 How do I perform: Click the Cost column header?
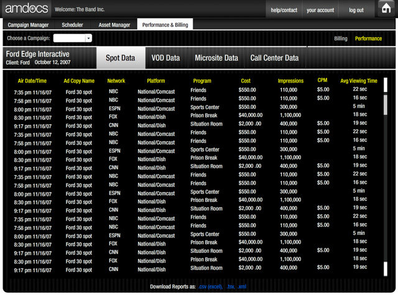click(246, 81)
